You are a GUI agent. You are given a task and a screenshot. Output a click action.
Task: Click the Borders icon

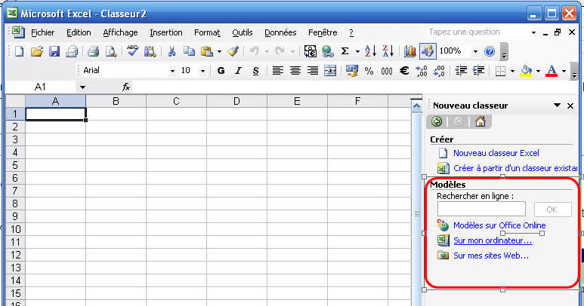coord(500,71)
